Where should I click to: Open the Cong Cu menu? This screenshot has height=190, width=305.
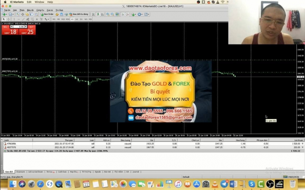40,10
